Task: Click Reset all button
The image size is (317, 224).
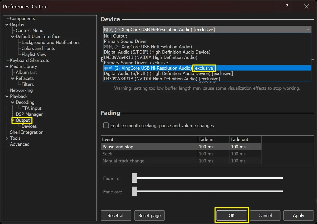Action: 116,215
